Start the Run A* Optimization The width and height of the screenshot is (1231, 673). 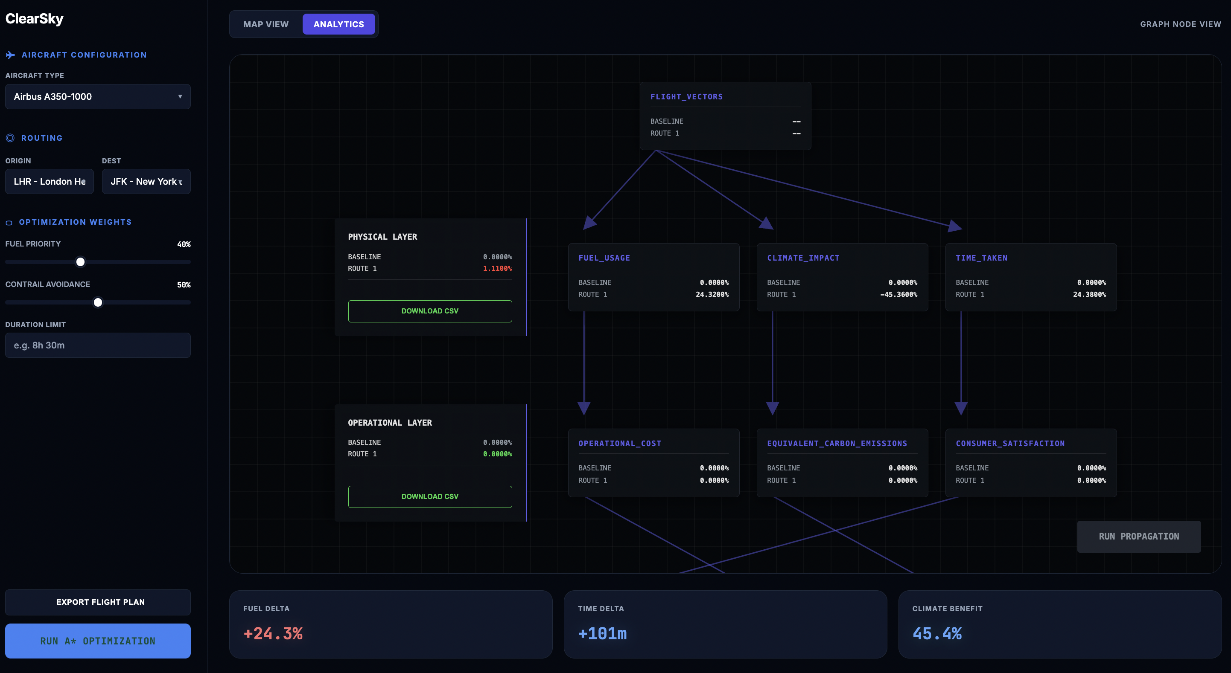click(x=97, y=641)
